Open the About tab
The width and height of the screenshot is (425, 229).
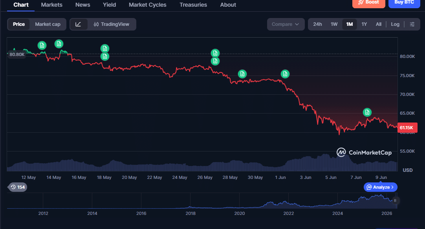228,5
